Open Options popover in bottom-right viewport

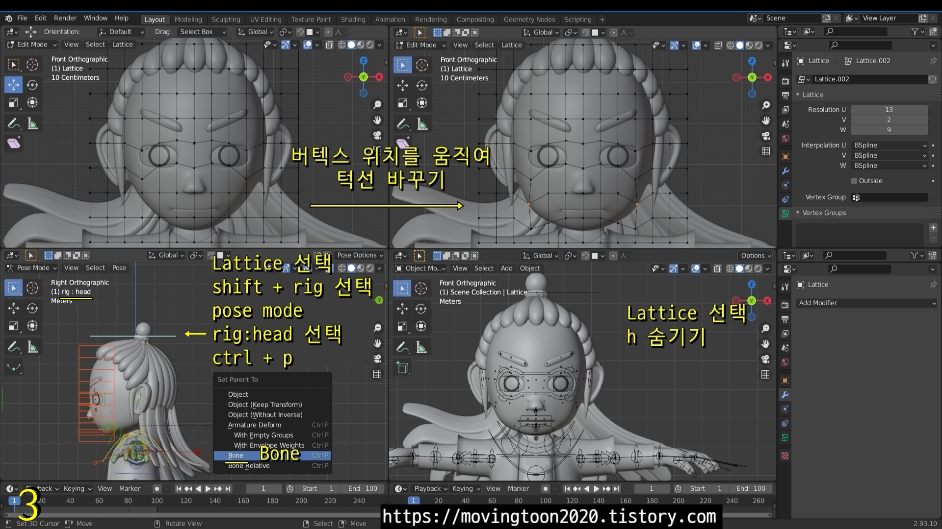756,256
